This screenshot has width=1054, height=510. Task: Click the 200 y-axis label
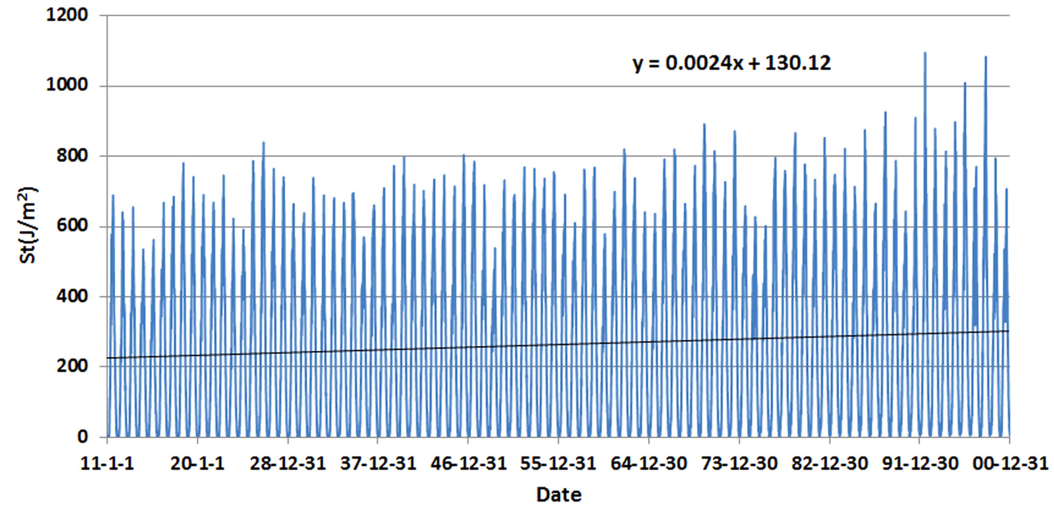point(72,366)
